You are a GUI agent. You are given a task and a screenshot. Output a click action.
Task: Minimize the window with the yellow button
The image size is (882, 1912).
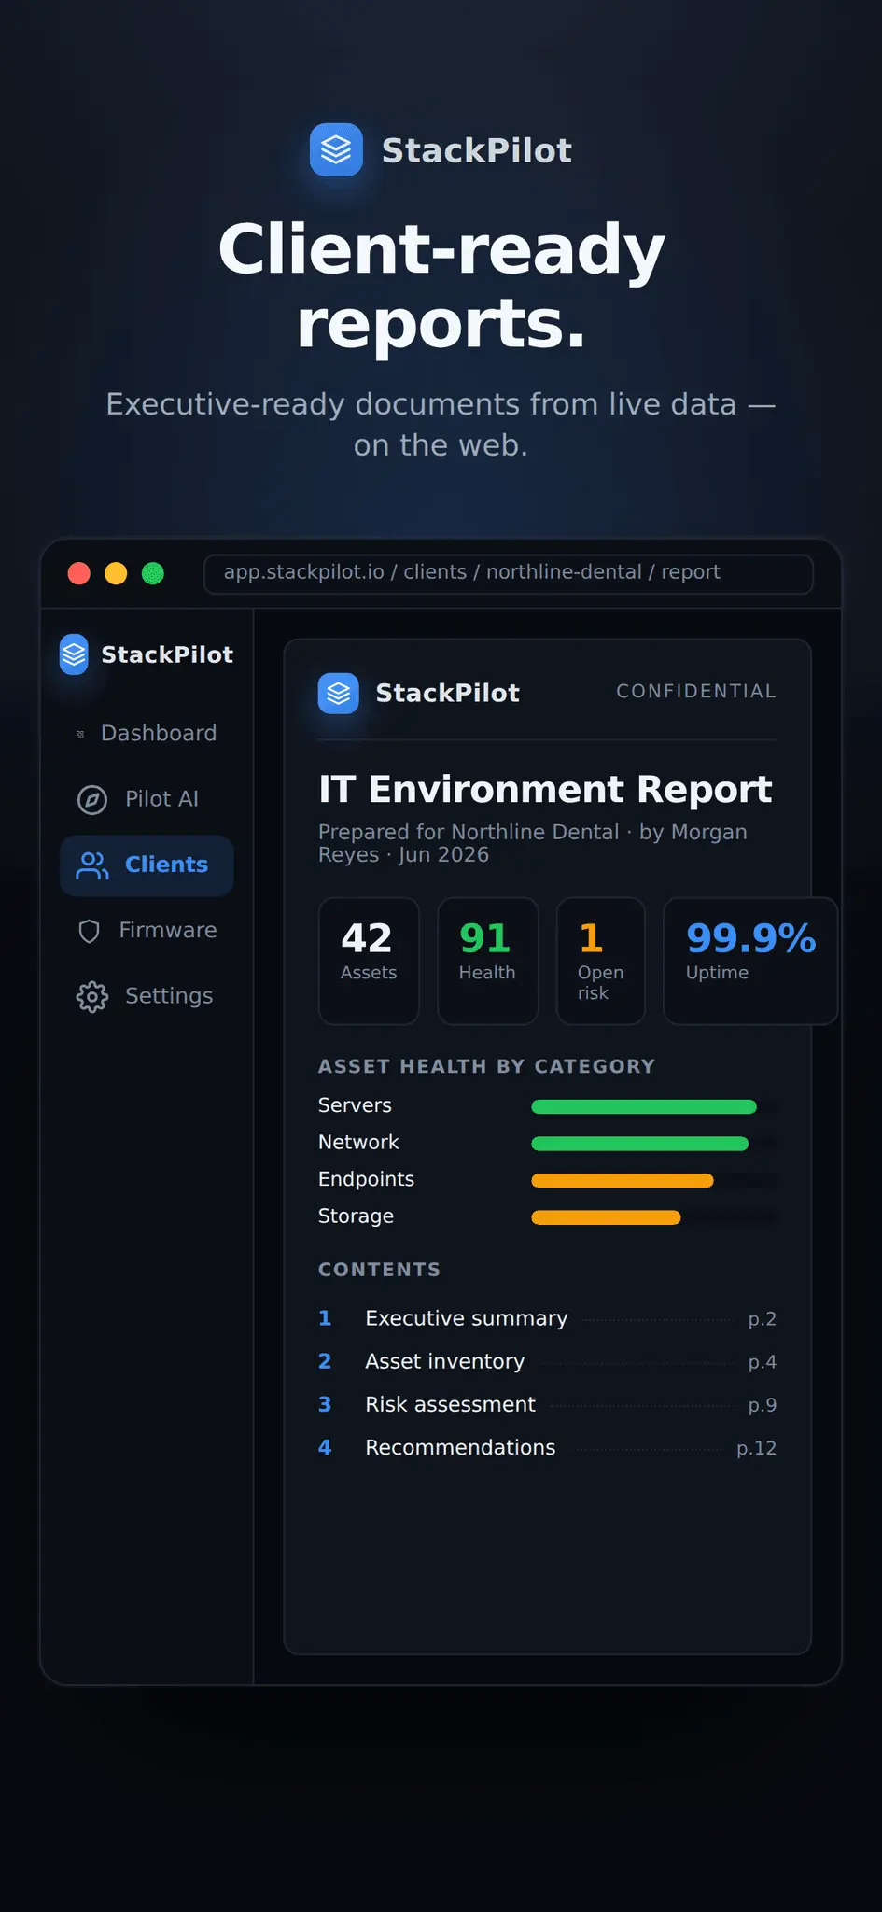116,573
